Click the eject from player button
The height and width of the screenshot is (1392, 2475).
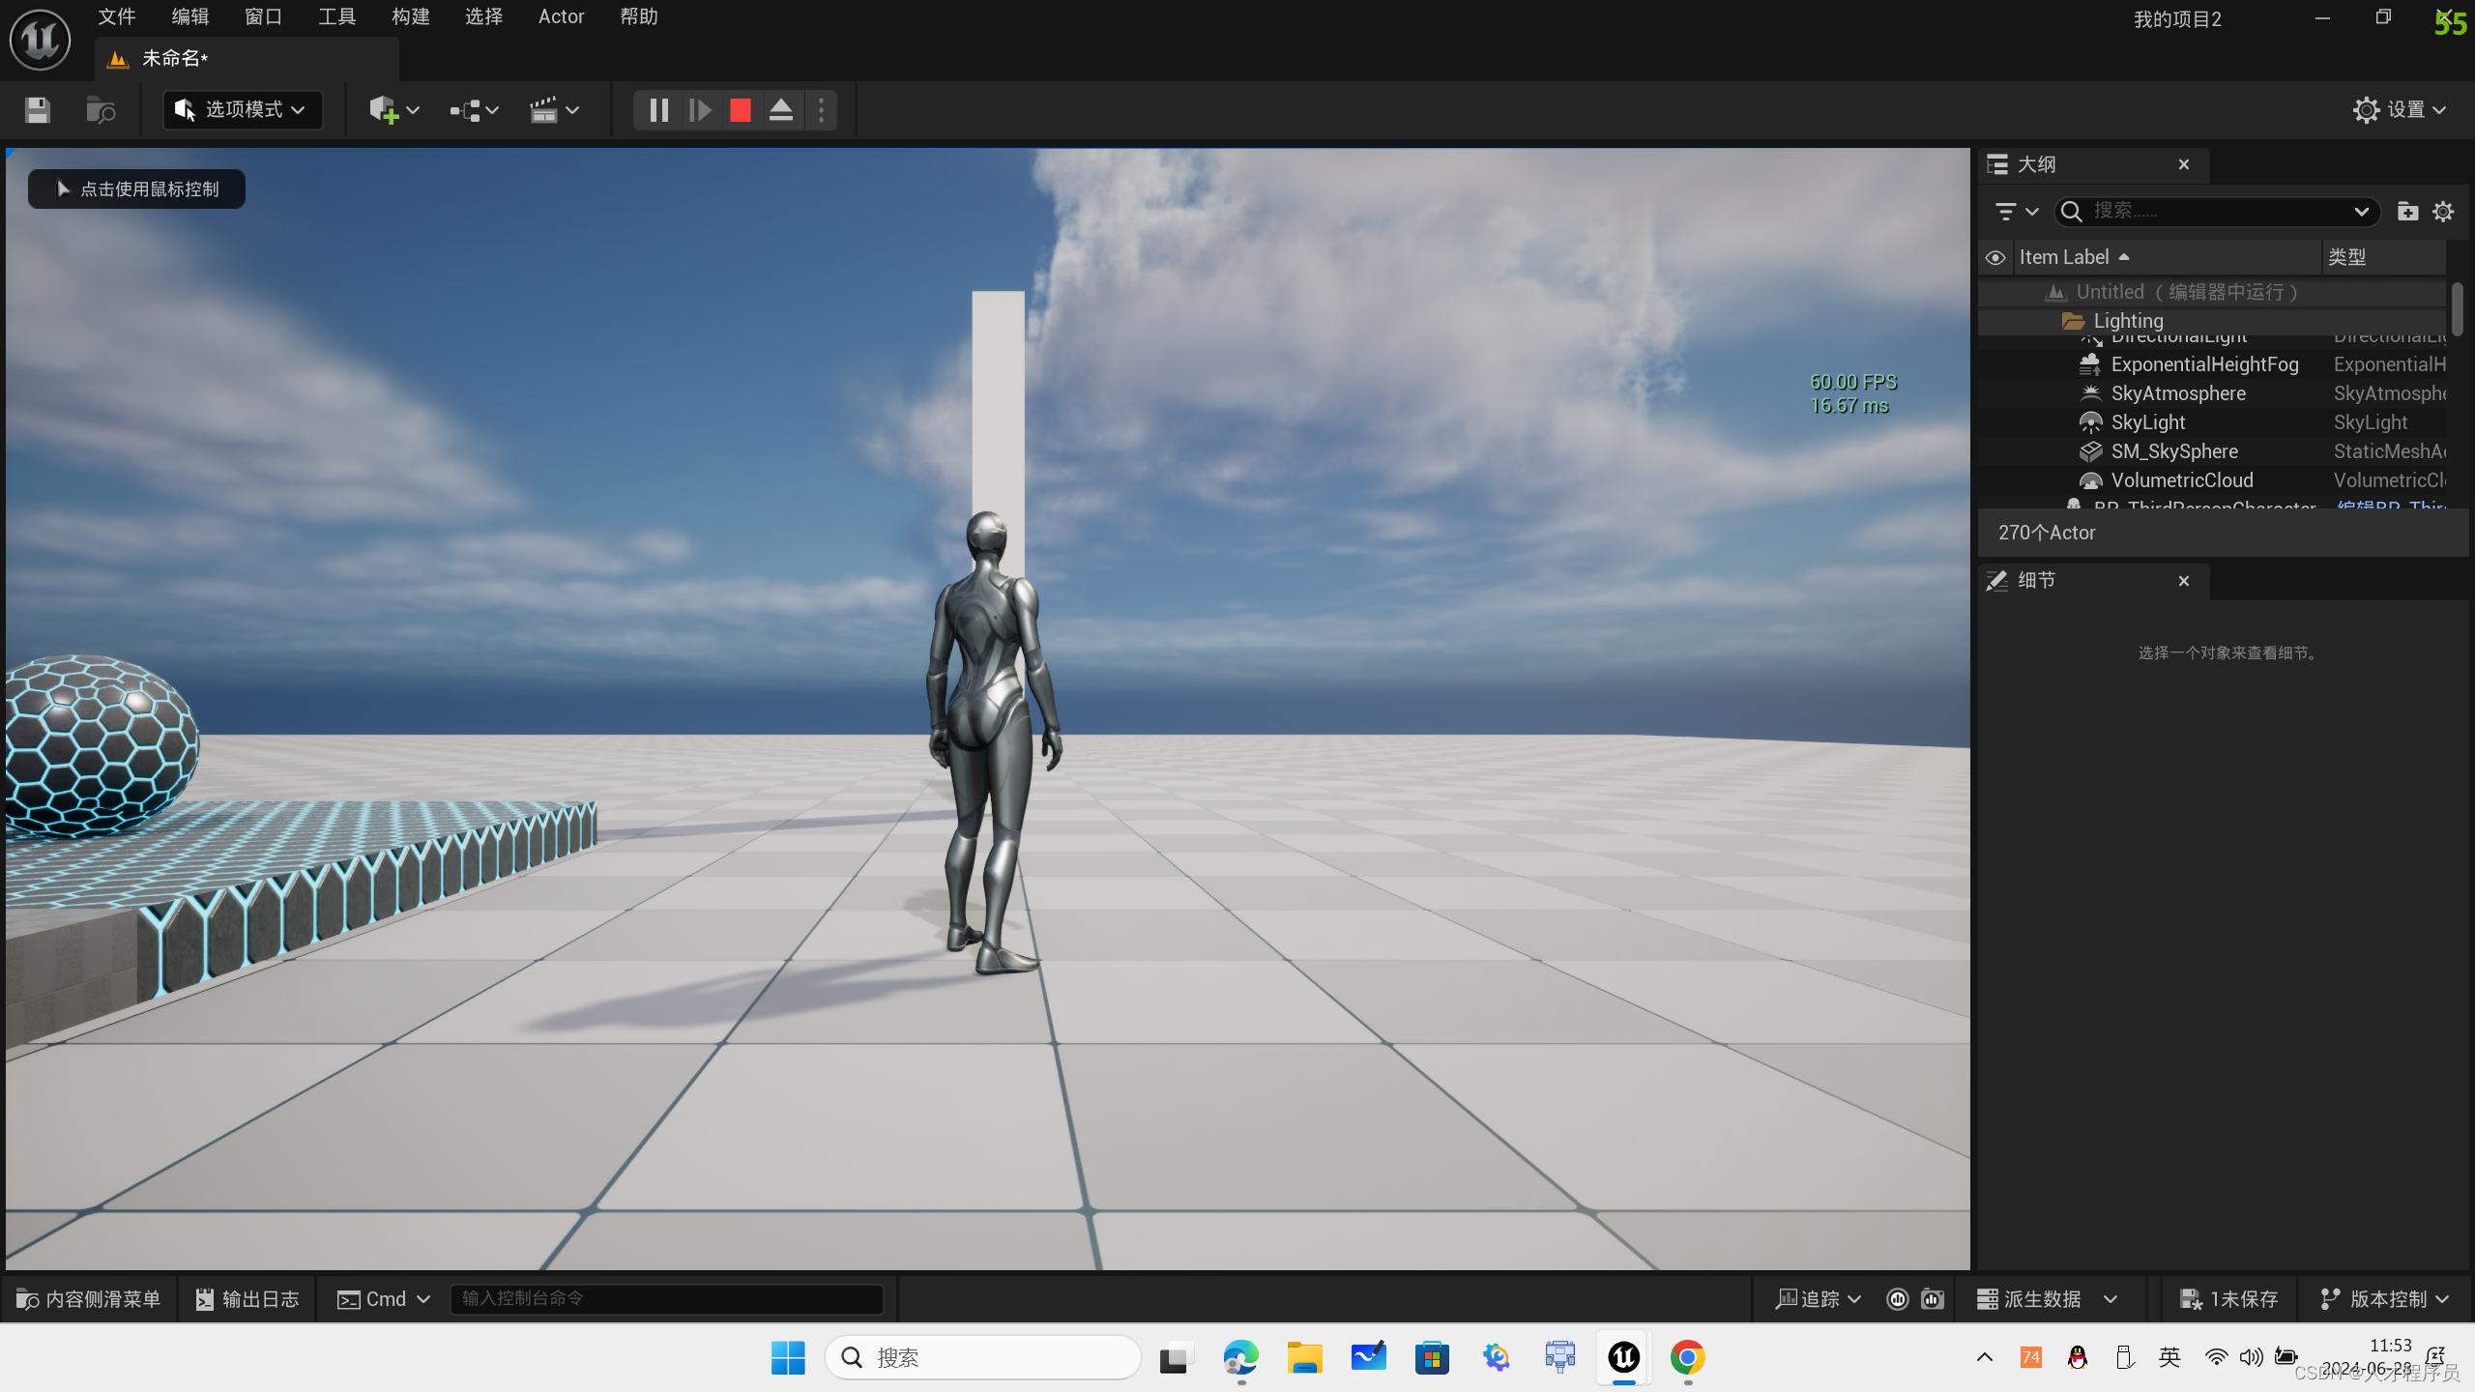(781, 110)
